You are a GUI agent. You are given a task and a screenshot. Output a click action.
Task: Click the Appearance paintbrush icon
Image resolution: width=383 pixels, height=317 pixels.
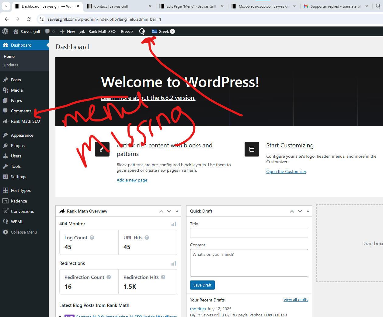(x=5, y=135)
